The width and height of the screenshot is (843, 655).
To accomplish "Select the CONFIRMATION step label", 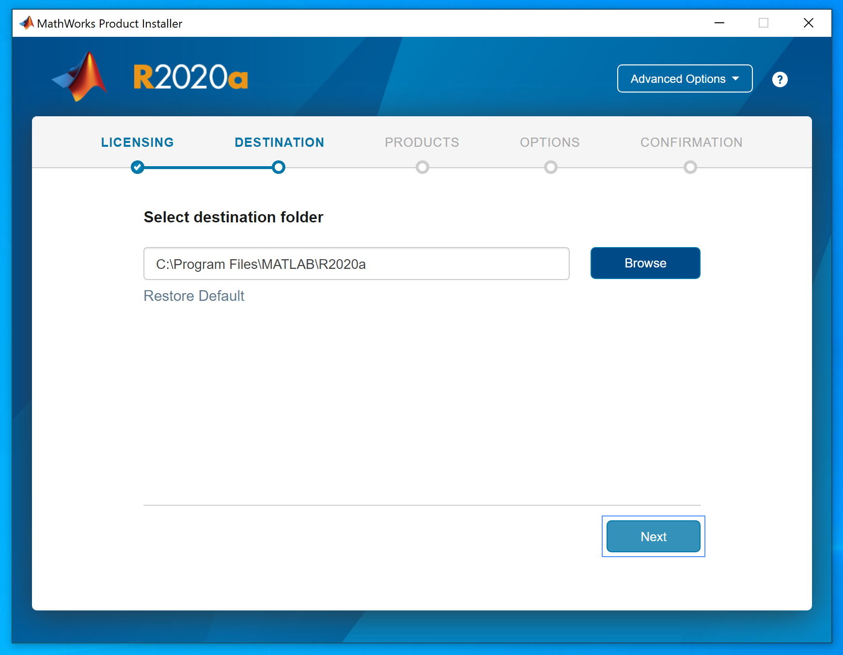I will tap(691, 142).
